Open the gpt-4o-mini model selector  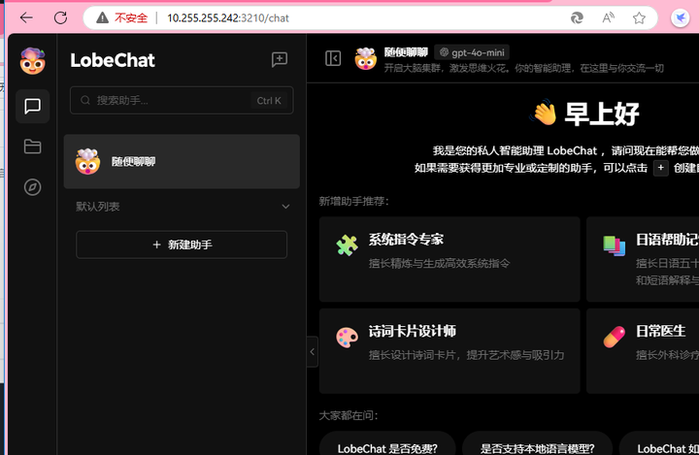coord(472,52)
